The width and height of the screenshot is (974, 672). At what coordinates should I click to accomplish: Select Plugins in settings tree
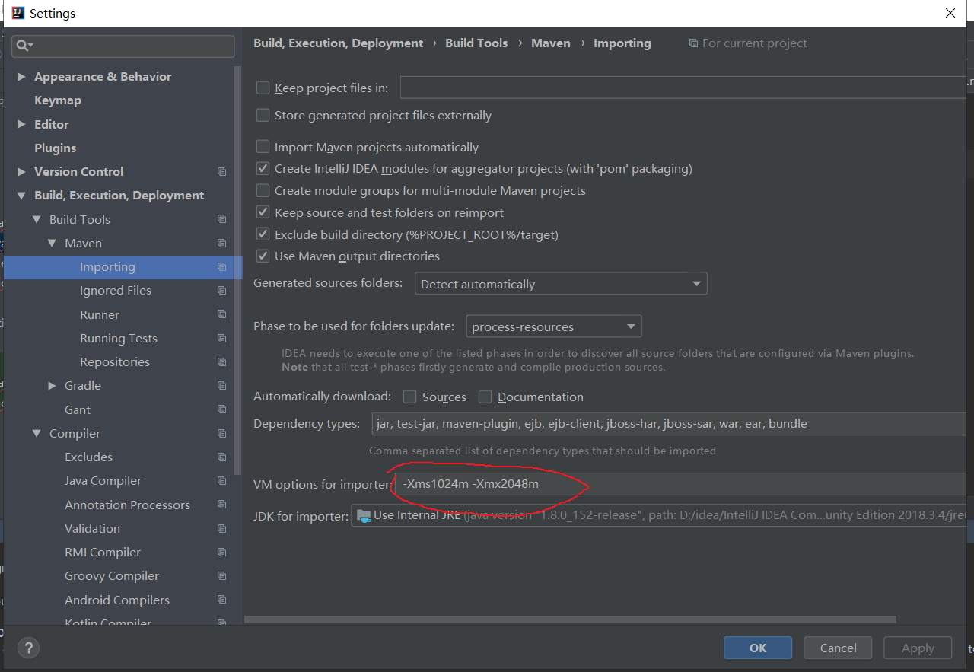(x=56, y=148)
